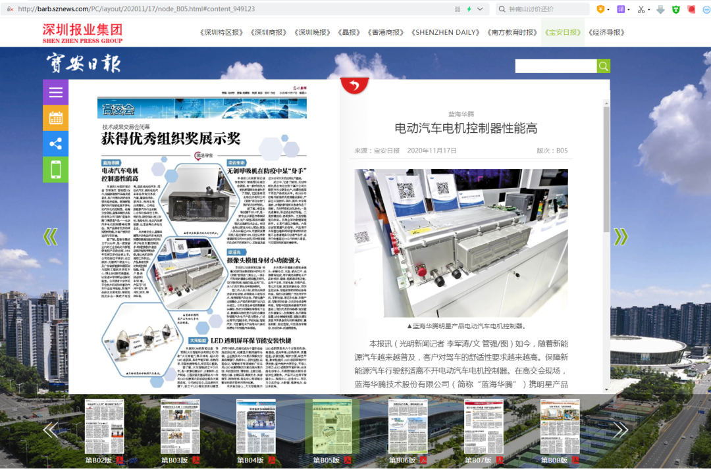Screen dimensions: 711x469
Task: Go to previous page with left double-chevron
Action: (50, 237)
